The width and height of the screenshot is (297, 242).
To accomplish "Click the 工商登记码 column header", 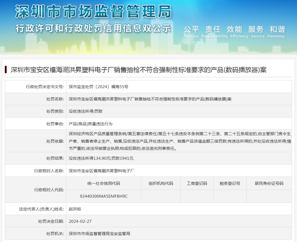I will 197,184.
